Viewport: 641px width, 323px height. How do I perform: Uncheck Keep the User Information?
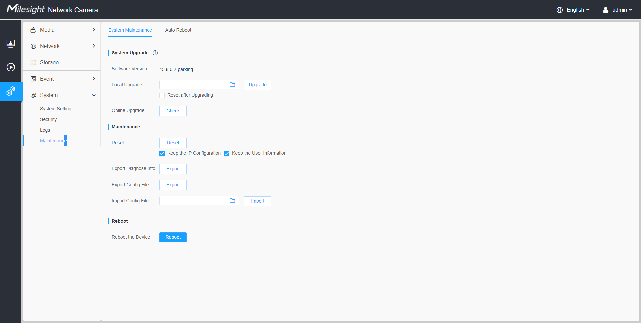227,153
